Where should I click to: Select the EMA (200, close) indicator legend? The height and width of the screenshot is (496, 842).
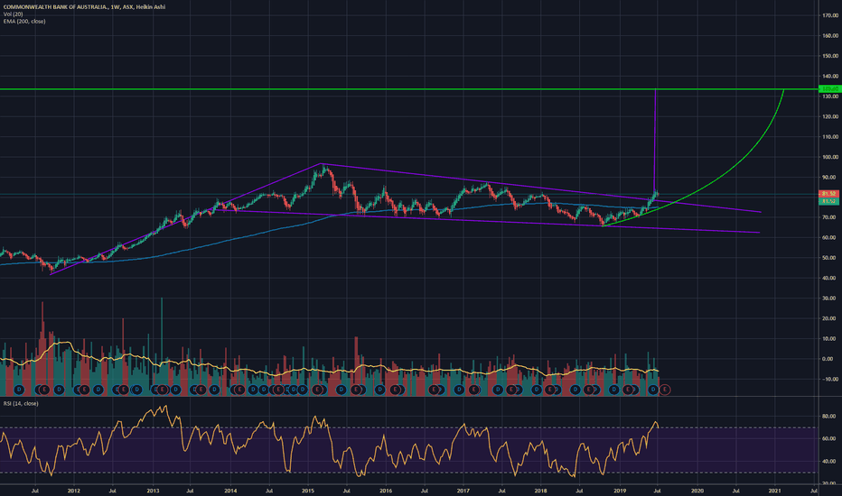coord(24,22)
